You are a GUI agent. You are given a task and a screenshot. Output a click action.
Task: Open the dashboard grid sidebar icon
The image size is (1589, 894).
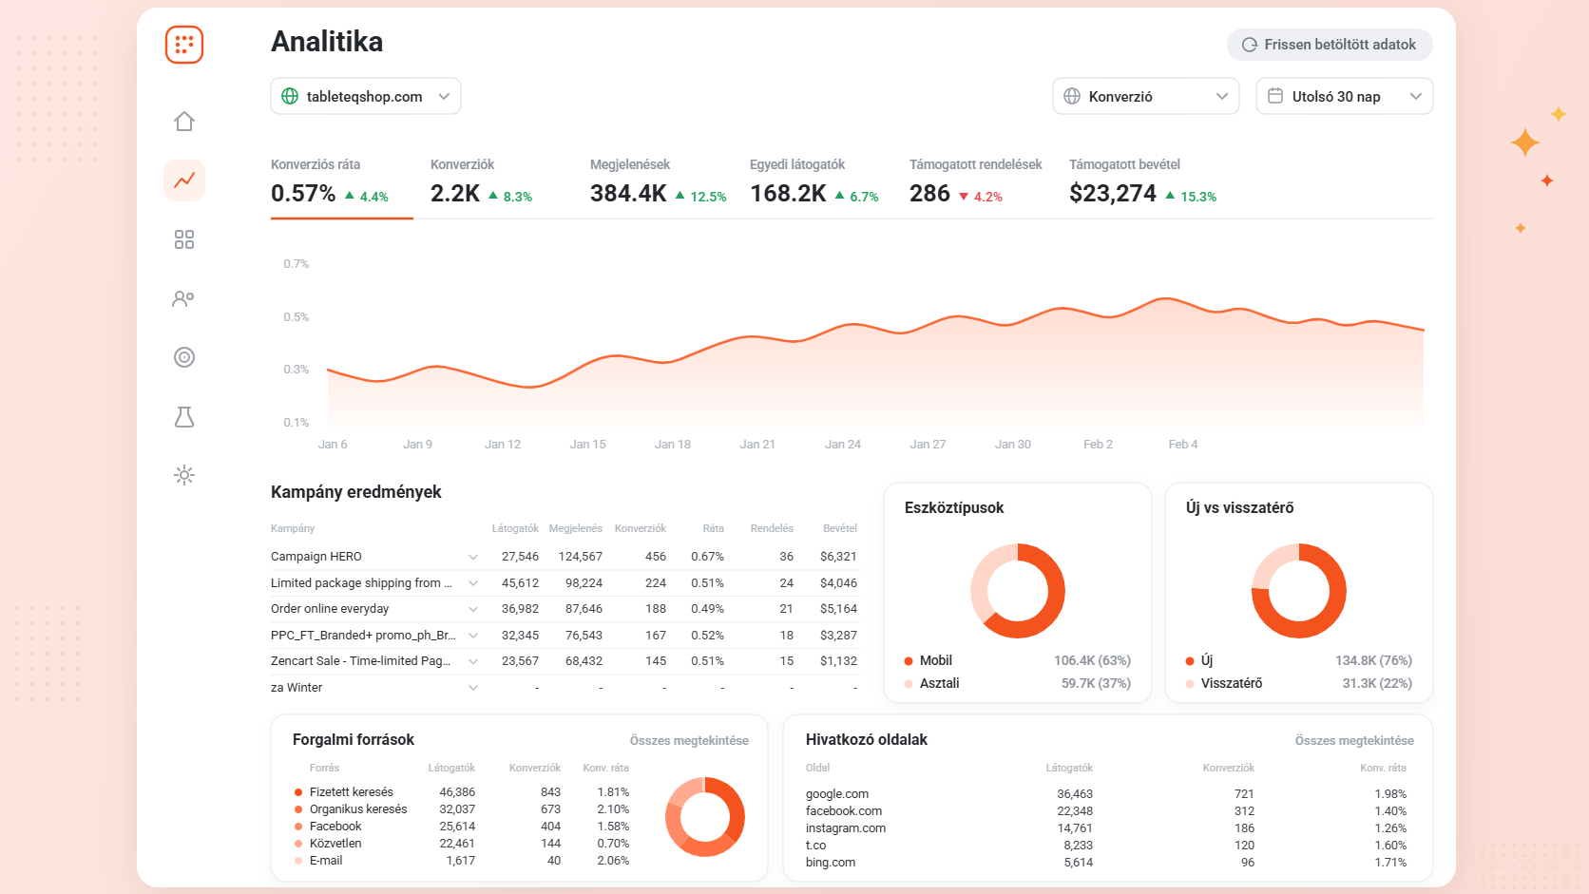pyautogui.click(x=184, y=239)
